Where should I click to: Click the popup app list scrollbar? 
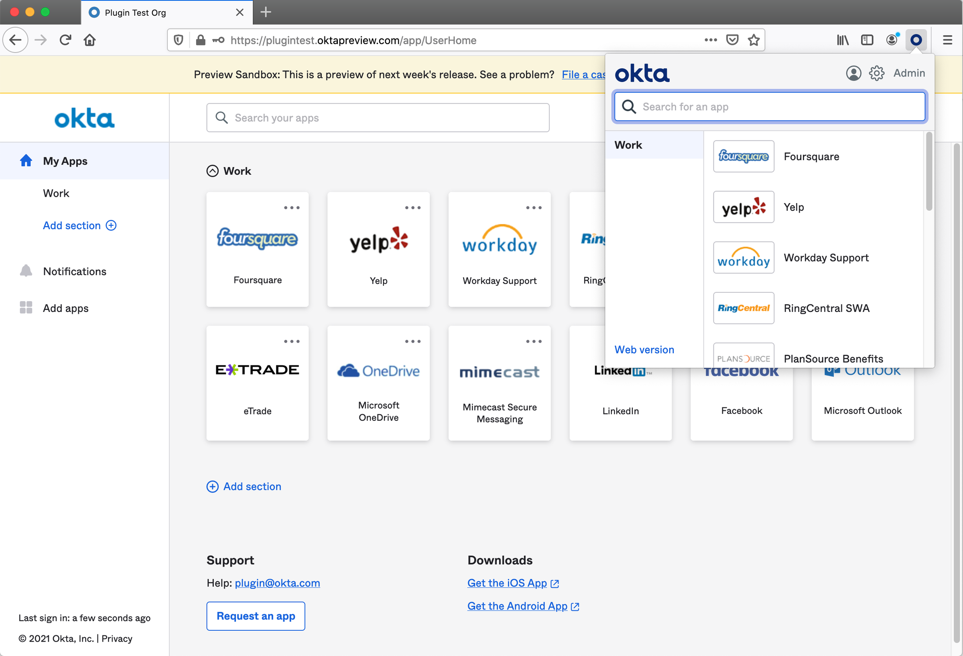[929, 171]
